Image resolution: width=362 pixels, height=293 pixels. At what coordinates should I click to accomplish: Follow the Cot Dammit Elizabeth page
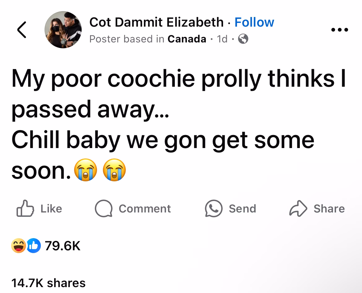tap(254, 22)
